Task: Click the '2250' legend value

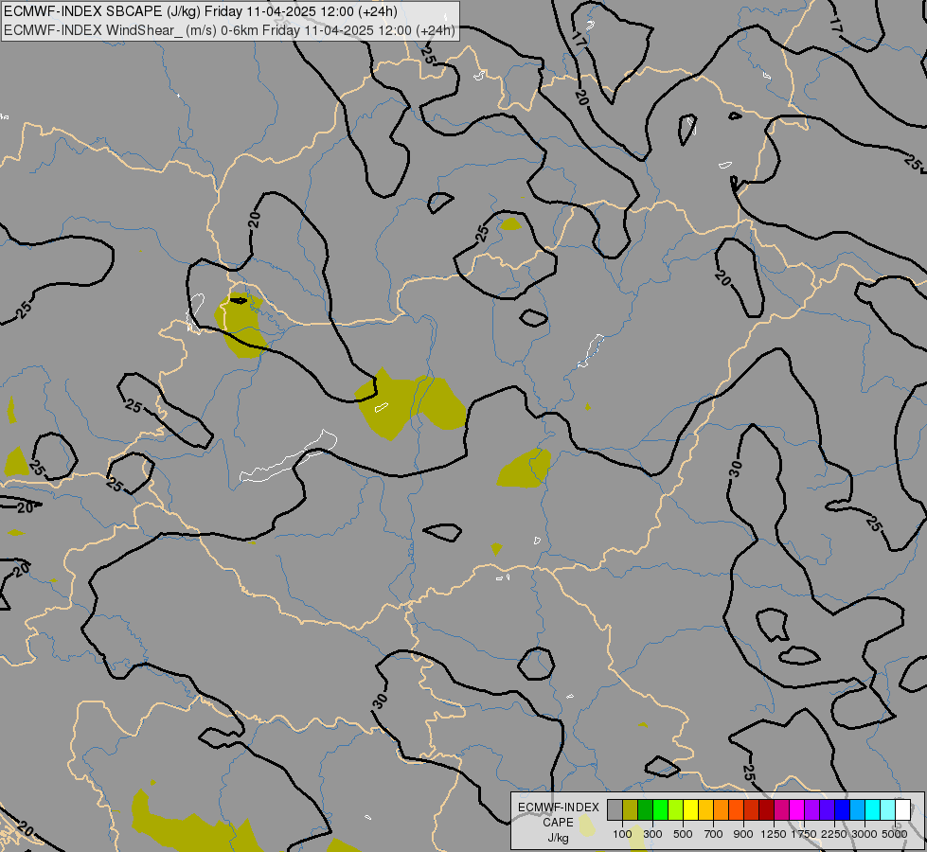Action: coord(833,834)
